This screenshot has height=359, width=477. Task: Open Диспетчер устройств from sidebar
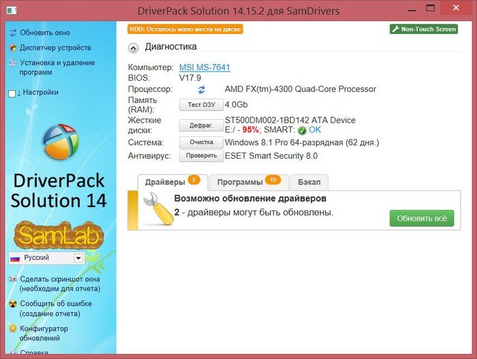[55, 48]
